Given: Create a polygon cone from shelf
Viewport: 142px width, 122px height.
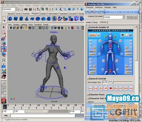Looking at the screenshot, I should pyautogui.click(x=27, y=19).
